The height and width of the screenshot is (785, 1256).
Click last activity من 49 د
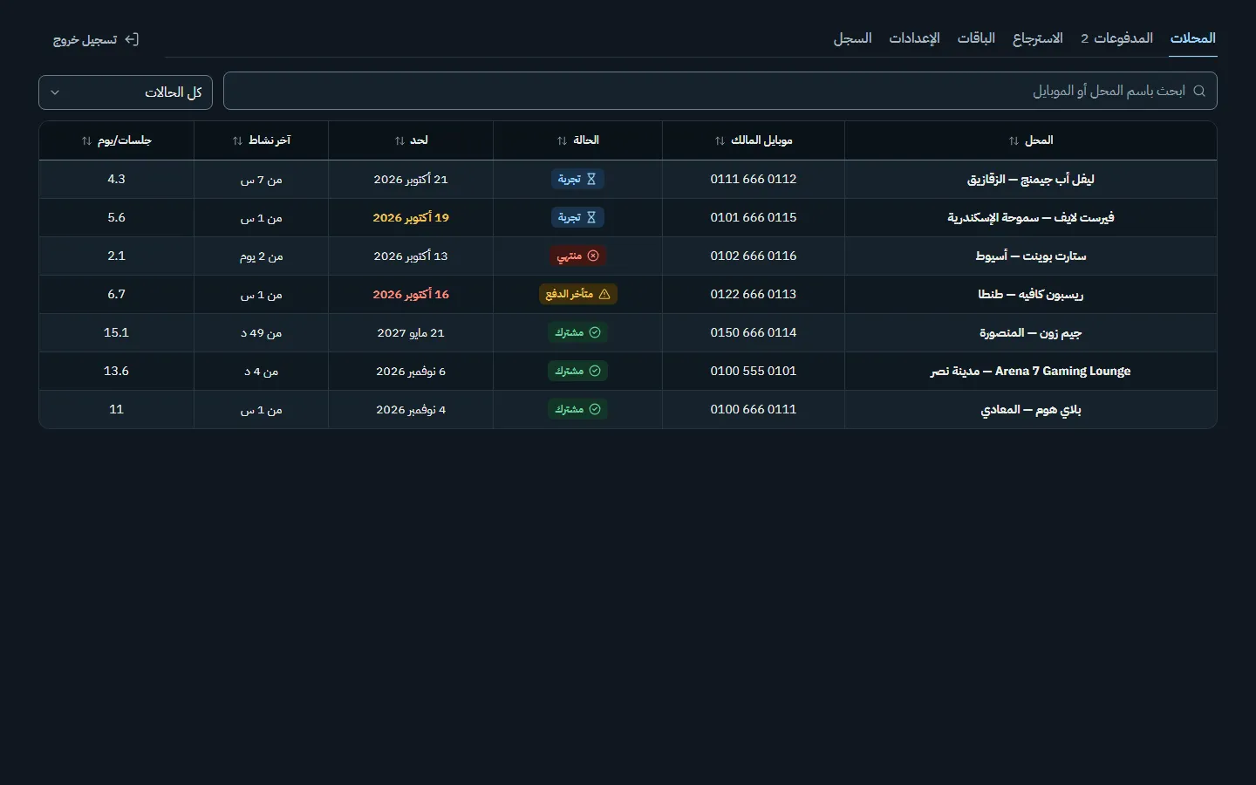[262, 333]
